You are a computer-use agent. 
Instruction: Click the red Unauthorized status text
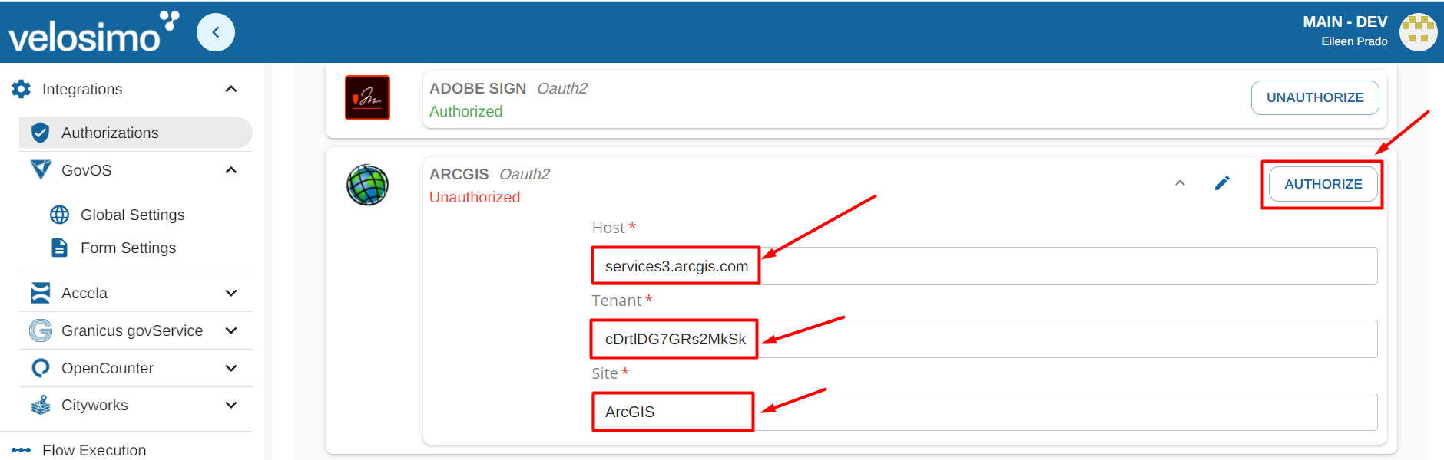475,197
